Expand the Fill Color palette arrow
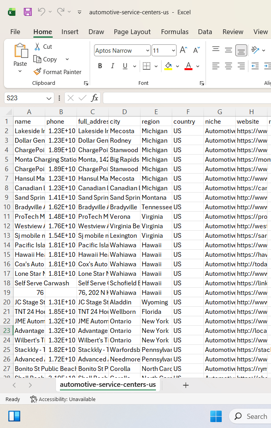This screenshot has height=428, width=271. 178,66
